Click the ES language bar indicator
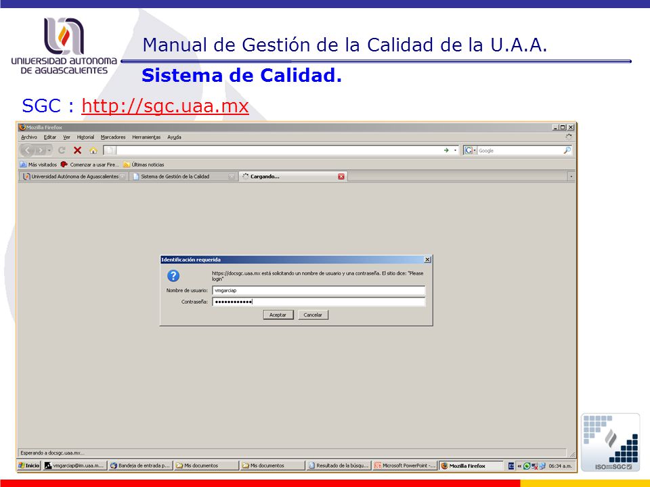650x487 pixels. pyautogui.click(x=511, y=466)
